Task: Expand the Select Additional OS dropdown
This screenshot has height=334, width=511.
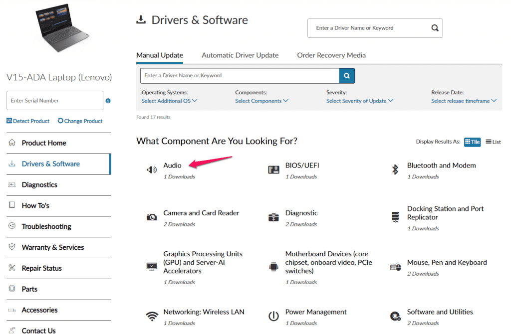Action: click(169, 101)
